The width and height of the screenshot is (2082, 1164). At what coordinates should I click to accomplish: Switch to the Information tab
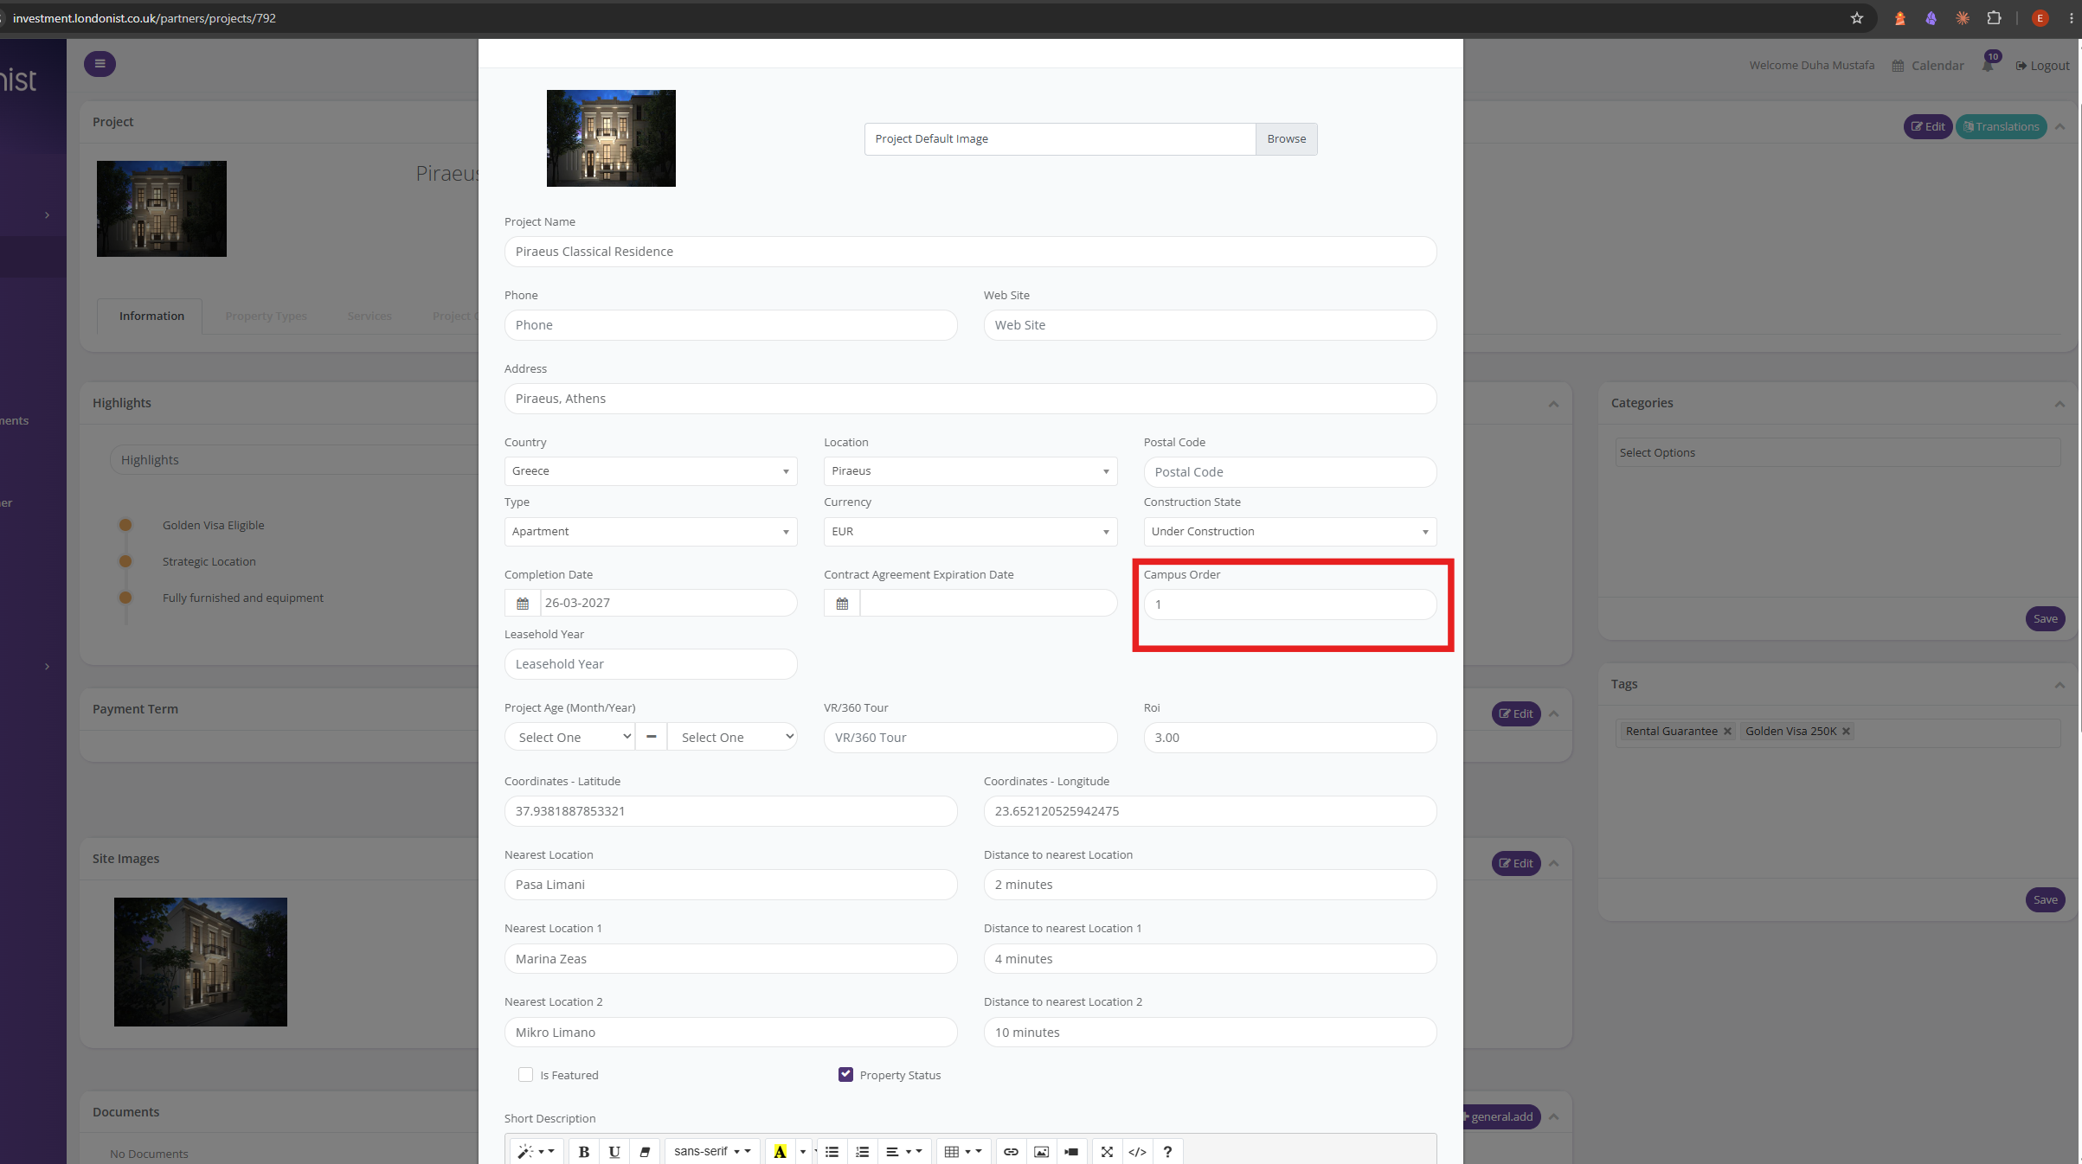(151, 316)
